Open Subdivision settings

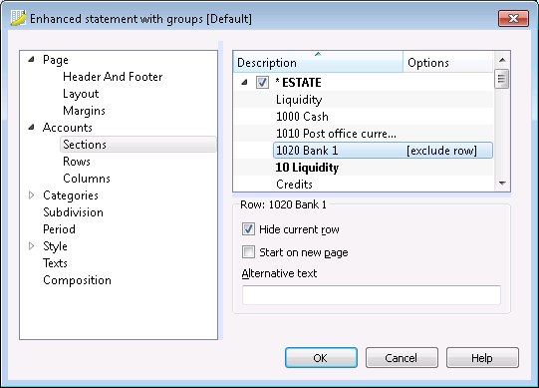point(73,212)
